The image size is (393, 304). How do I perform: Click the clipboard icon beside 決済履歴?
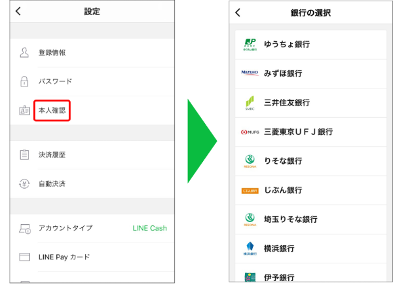24,155
